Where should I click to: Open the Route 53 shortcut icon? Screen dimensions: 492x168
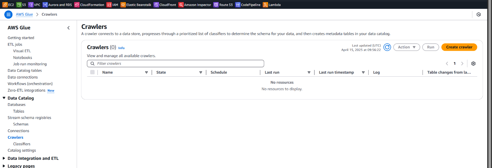216,5
